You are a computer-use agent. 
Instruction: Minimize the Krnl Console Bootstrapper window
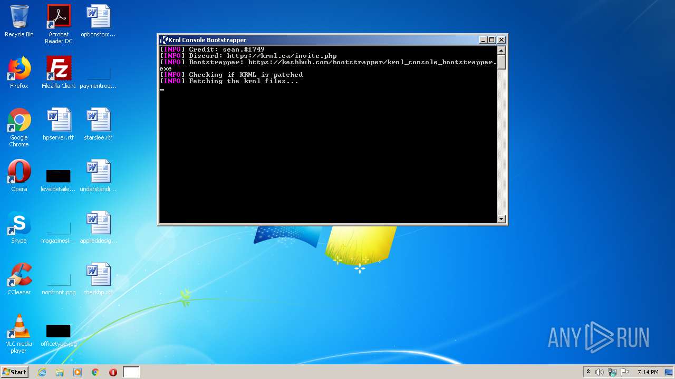tap(483, 40)
